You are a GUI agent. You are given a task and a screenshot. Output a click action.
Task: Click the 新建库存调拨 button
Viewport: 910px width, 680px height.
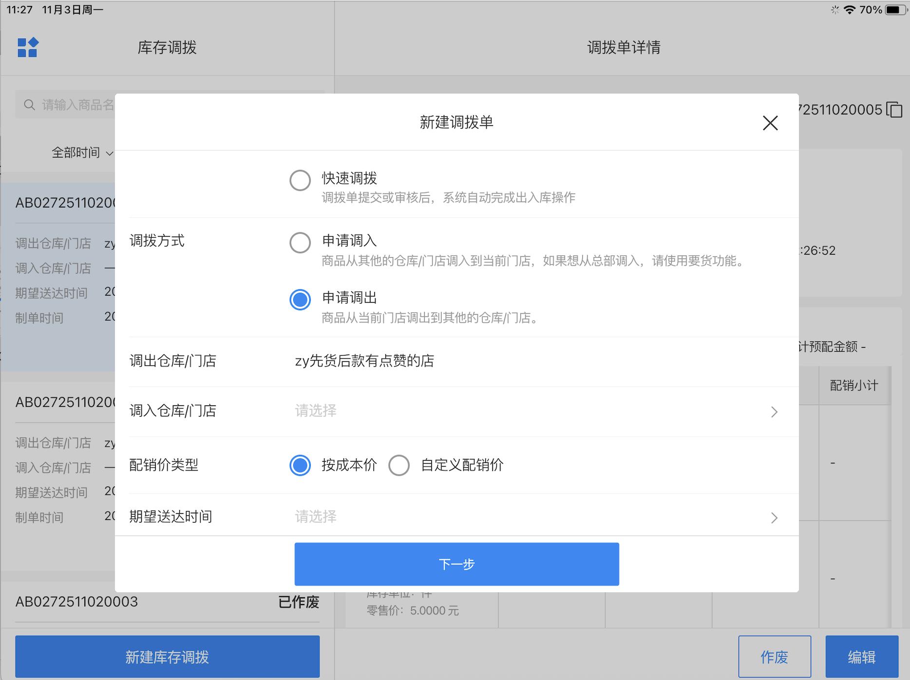(x=167, y=657)
